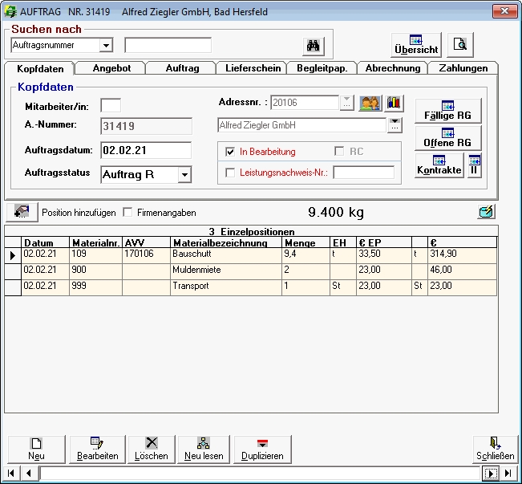
Task: Click the search text input field
Action: coord(168,45)
